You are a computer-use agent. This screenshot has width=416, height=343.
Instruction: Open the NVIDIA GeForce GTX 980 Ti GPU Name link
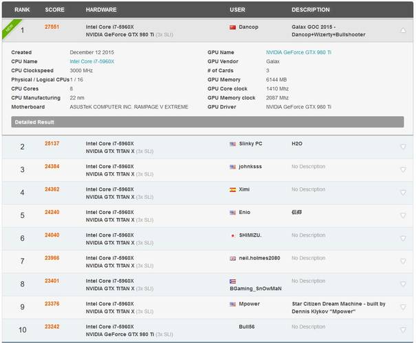coord(298,52)
